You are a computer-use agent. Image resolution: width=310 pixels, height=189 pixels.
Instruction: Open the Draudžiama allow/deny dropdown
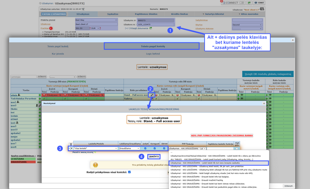[129, 148]
